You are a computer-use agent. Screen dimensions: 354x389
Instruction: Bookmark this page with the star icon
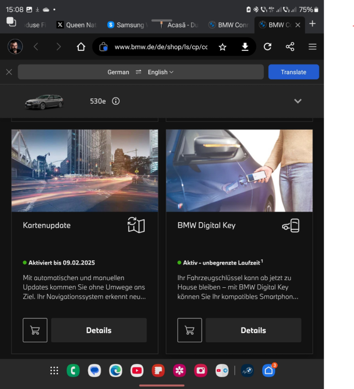coord(222,47)
